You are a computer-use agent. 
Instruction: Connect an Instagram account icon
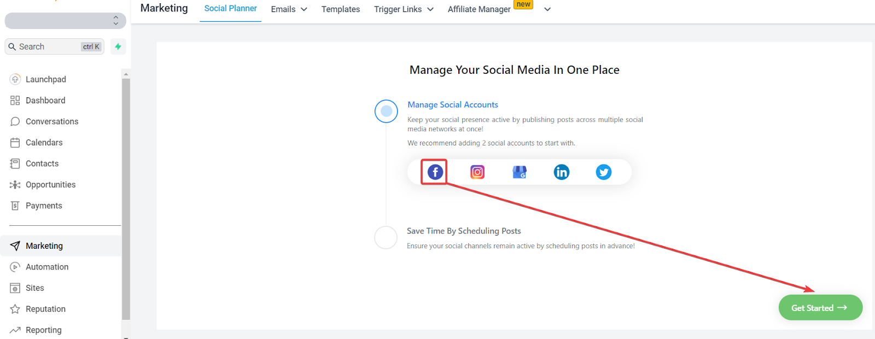(477, 172)
